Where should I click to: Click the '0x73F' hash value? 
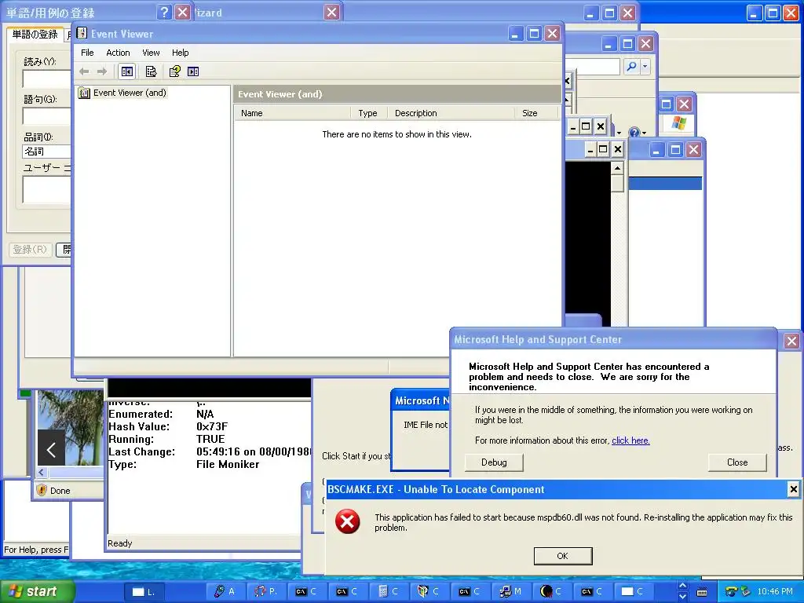pos(212,426)
